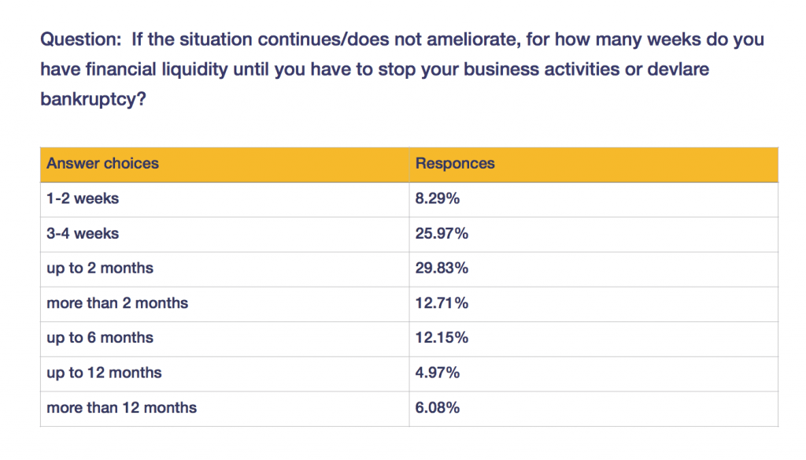Select the 12.71% response value
The image size is (806, 460).
click(442, 303)
